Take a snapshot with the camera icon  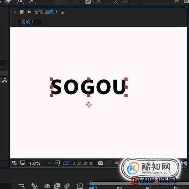point(101,163)
